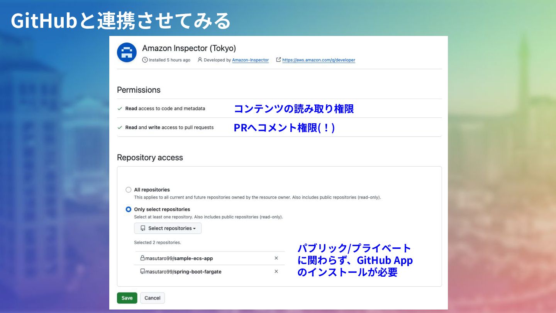Click the external link icon beside aws URL
Image resolution: width=556 pixels, height=313 pixels.
point(278,60)
